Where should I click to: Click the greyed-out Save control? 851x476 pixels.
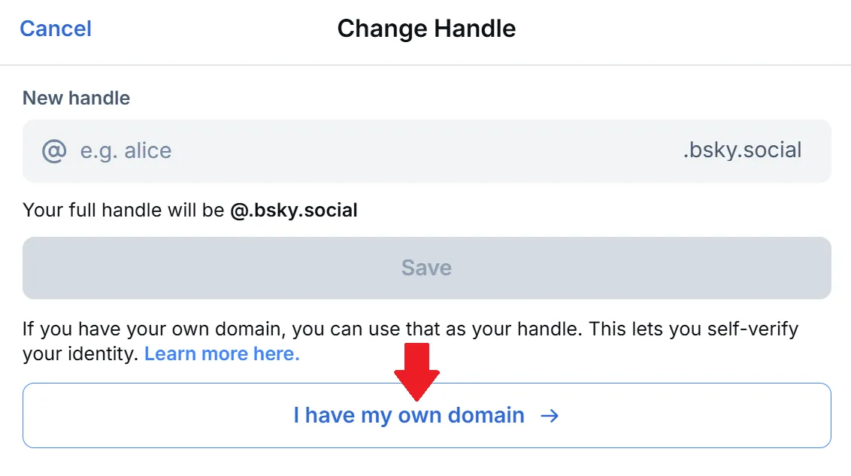tap(425, 268)
